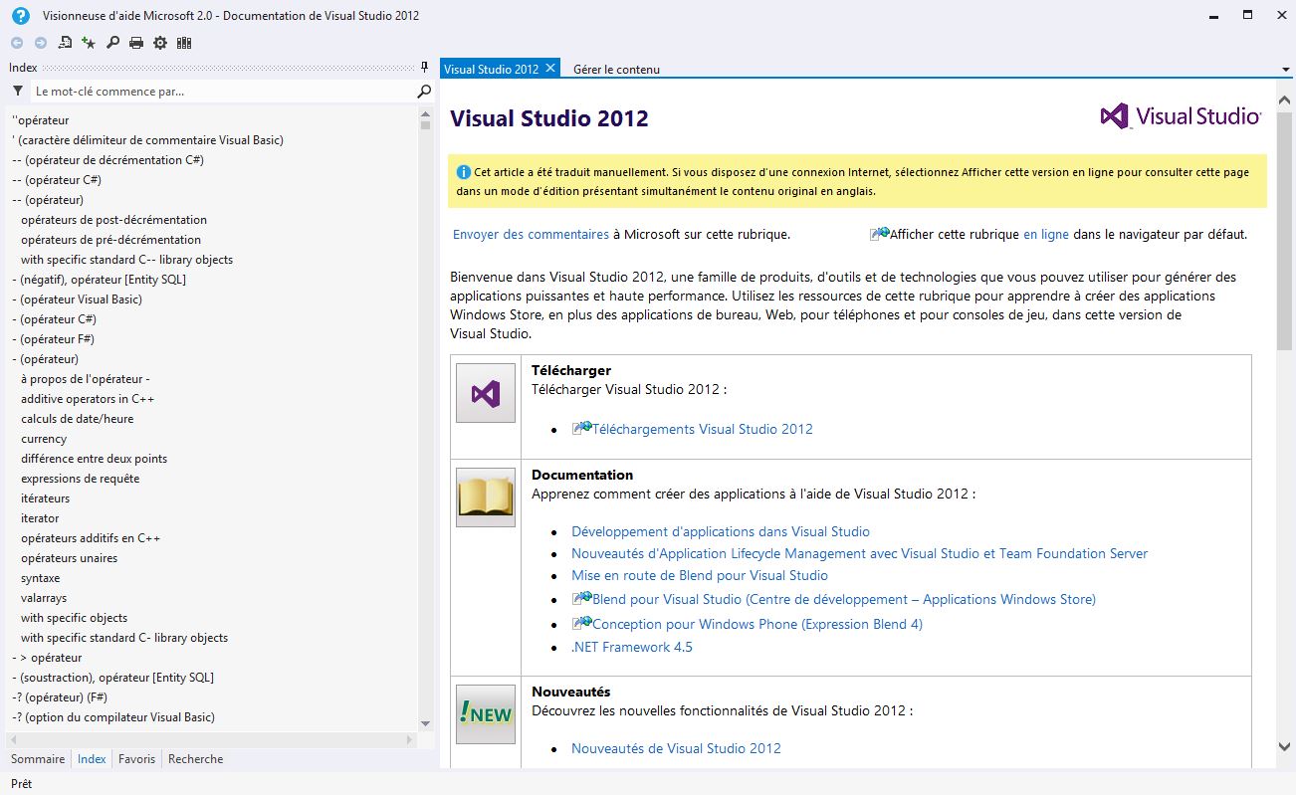Click the Forward navigation arrow

41,43
